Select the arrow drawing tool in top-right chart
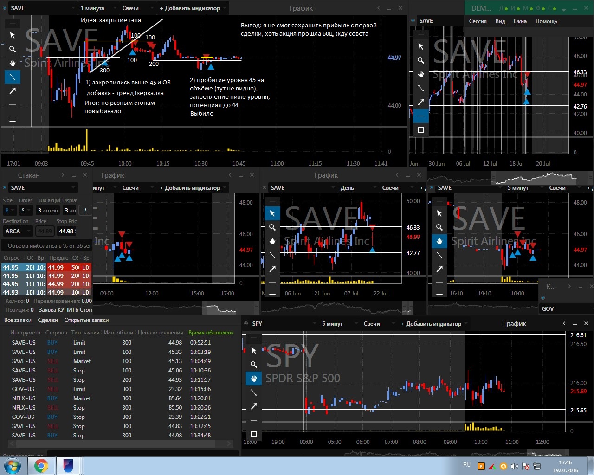This screenshot has width=594, height=475. (x=421, y=102)
